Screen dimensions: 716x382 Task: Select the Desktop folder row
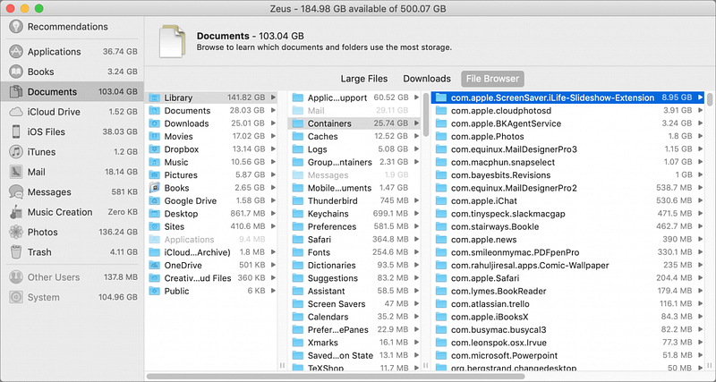point(213,214)
